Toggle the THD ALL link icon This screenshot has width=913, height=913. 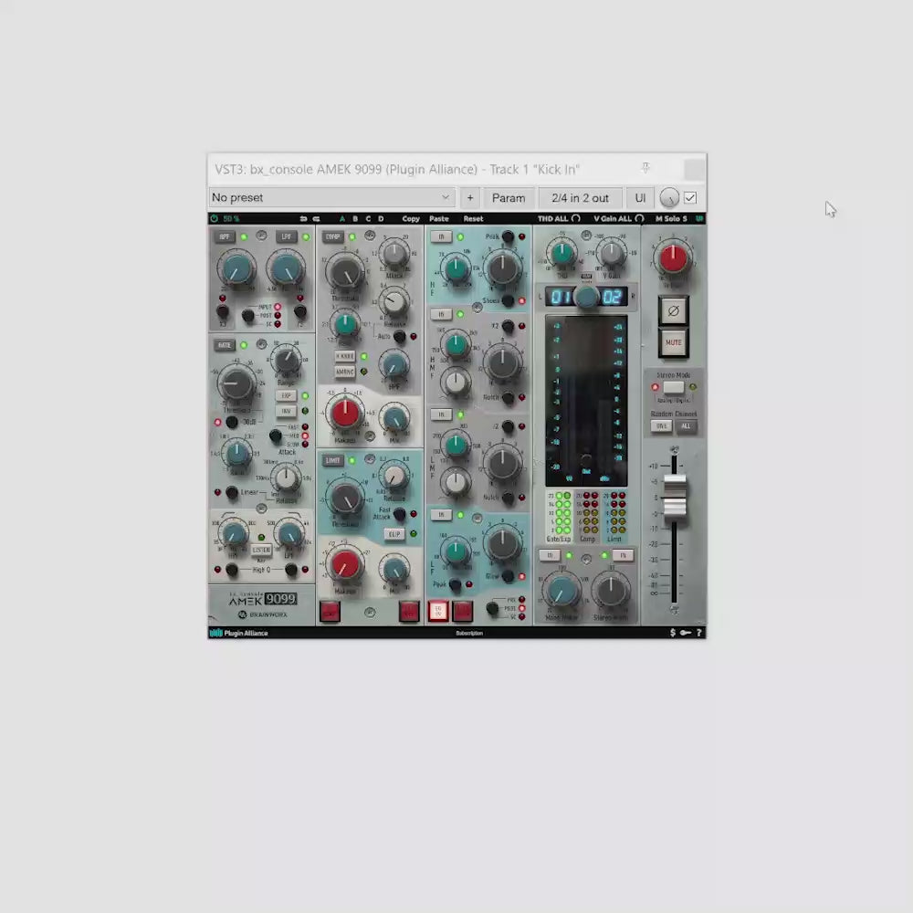(576, 218)
